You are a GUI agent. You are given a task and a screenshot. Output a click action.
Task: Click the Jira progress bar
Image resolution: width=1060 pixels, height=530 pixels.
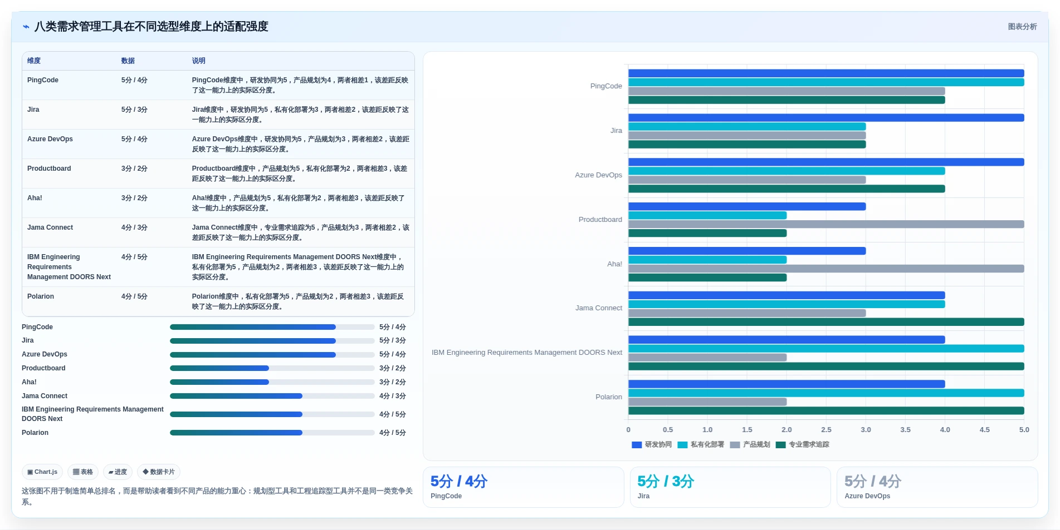pyautogui.click(x=272, y=341)
